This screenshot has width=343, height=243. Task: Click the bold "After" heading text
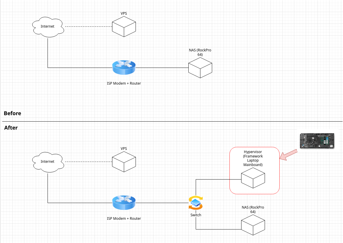tap(11, 128)
